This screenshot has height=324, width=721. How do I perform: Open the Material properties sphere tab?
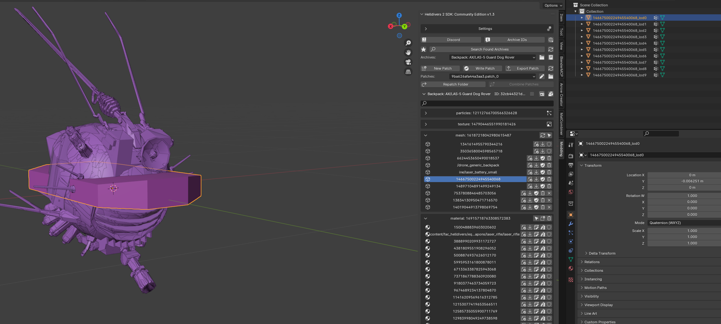coord(571,268)
